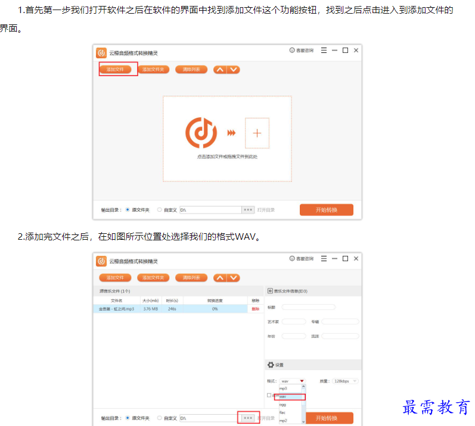Select 自定义 radio in upper window
475x426 pixels.
[x=159, y=209]
